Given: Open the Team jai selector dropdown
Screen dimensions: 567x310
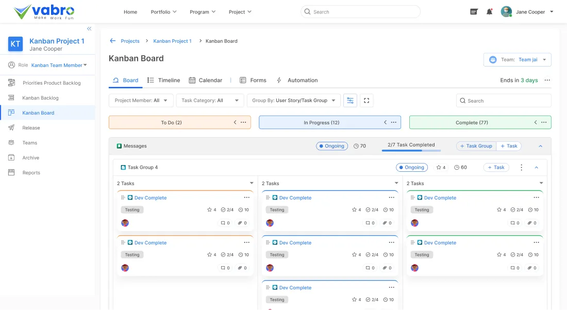Looking at the screenshot, I should pos(517,60).
